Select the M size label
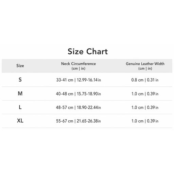Screen dimensions: 174x174 [20, 93]
